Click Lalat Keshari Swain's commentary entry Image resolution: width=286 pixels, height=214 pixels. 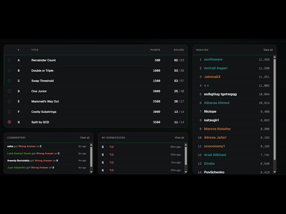(x=46, y=153)
